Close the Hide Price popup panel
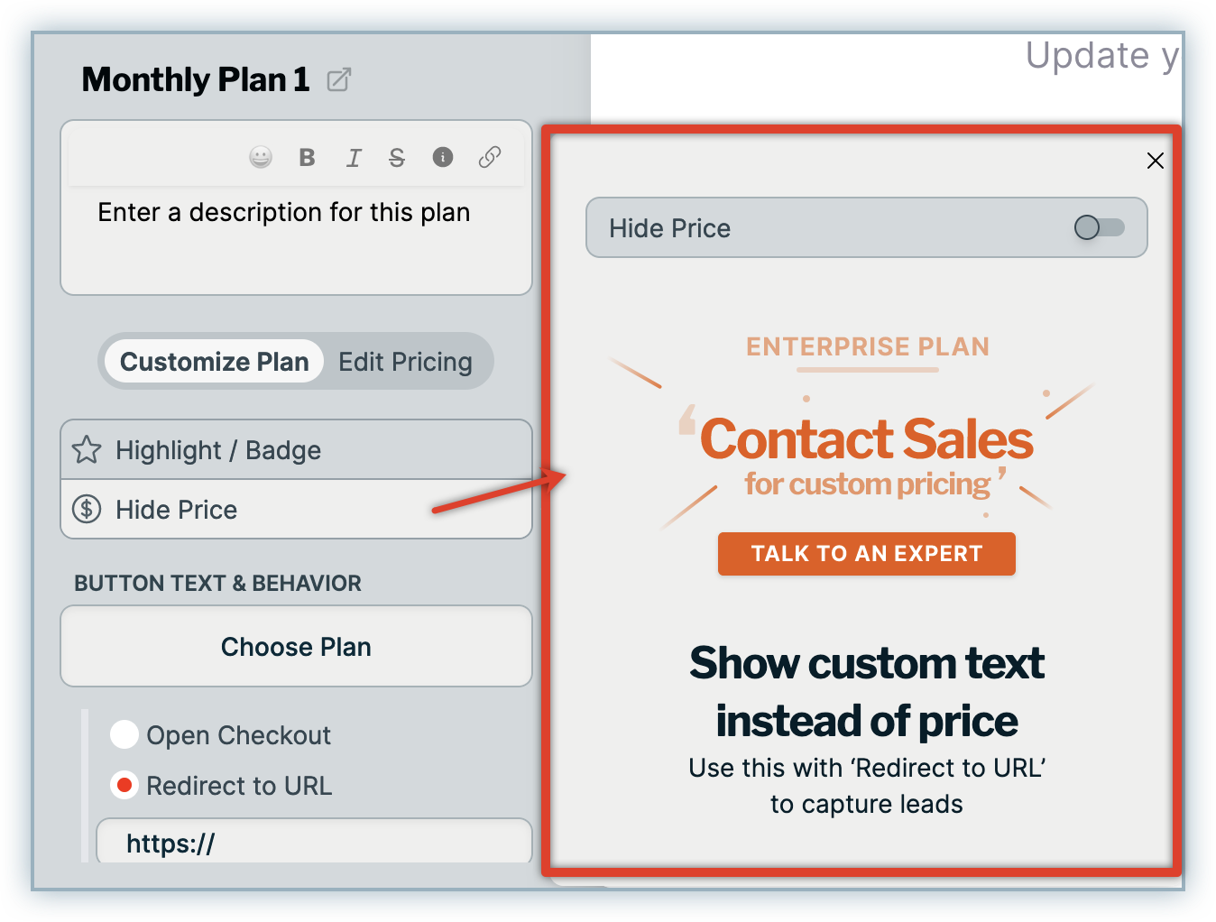 click(x=1155, y=161)
